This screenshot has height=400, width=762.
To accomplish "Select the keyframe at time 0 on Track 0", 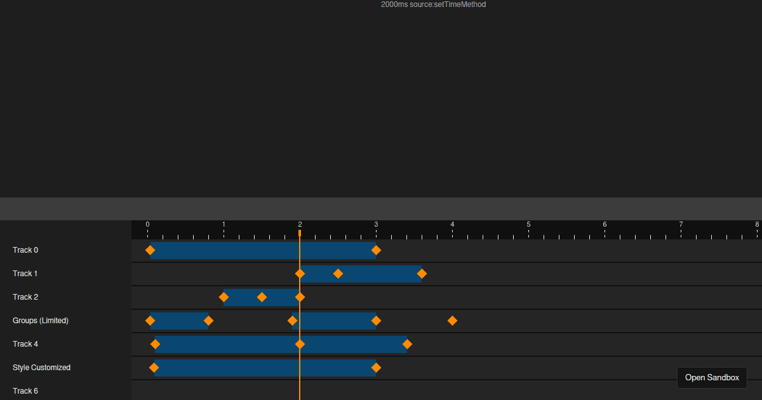I will coord(150,250).
